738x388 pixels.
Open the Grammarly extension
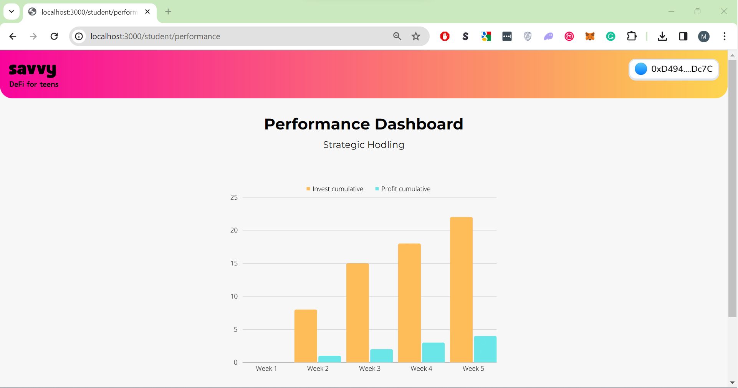[611, 36]
